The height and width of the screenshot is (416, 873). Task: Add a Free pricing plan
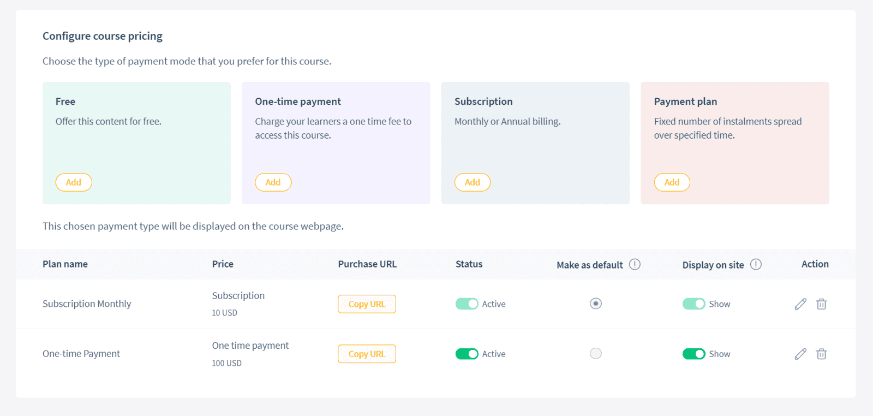pyautogui.click(x=74, y=182)
